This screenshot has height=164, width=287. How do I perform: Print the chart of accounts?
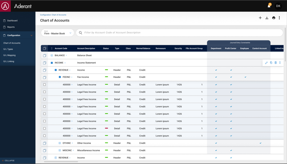coord(274,18)
